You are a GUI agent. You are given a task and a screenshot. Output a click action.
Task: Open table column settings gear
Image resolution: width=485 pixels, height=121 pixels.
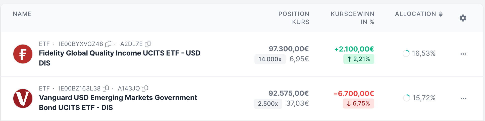click(463, 18)
